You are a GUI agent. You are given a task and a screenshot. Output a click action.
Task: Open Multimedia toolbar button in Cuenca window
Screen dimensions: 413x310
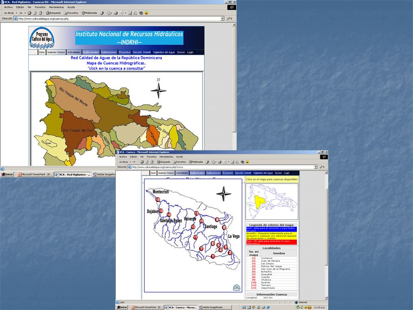click(196, 162)
